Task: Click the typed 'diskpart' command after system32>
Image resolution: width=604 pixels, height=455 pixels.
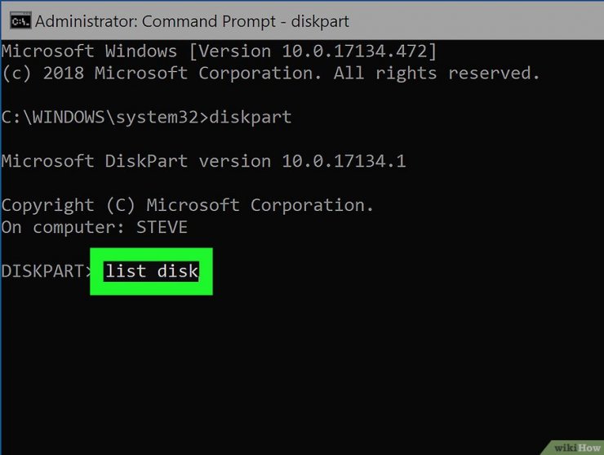Action: pyautogui.click(x=250, y=117)
